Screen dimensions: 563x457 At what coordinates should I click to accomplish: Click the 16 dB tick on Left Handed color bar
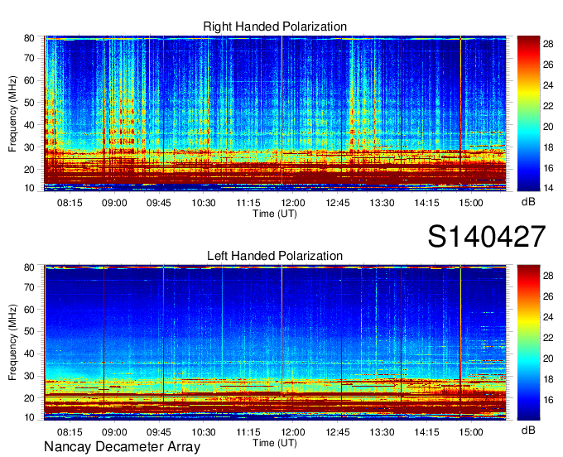coord(548,400)
